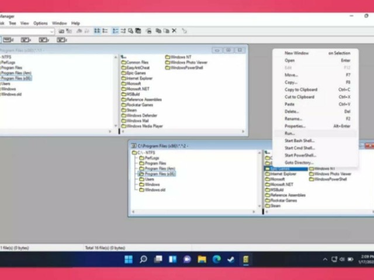This screenshot has height=280, width=374.
Task: Click the Windows Start button on the taskbar
Action: (129, 259)
